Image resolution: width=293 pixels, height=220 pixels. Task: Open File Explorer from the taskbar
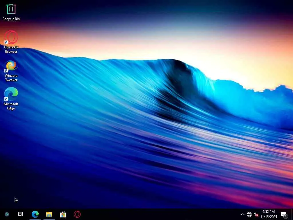tap(49, 214)
